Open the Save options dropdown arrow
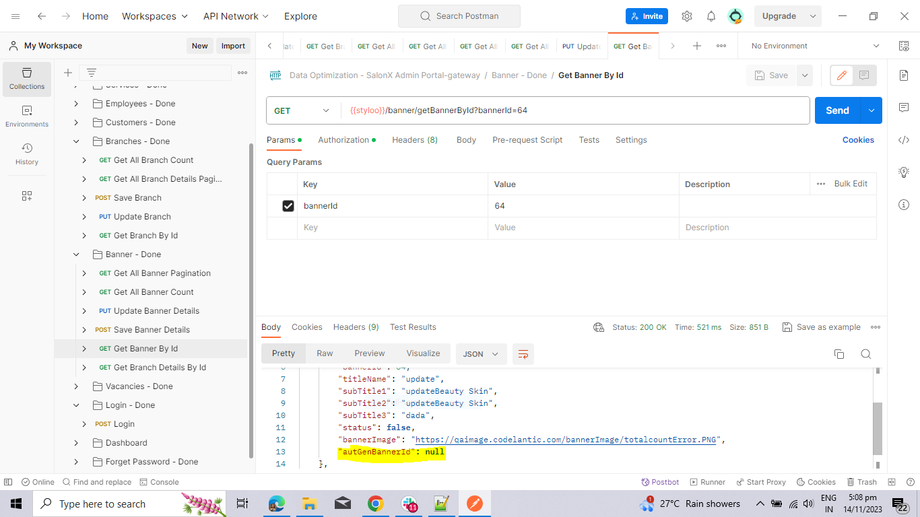The height and width of the screenshot is (517, 920). (x=805, y=75)
